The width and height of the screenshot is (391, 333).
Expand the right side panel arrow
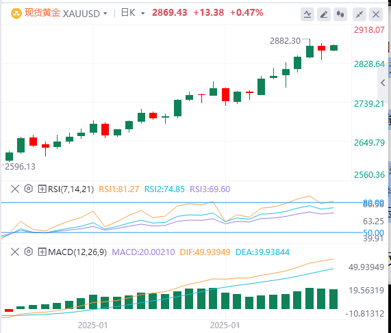[x=383, y=83]
